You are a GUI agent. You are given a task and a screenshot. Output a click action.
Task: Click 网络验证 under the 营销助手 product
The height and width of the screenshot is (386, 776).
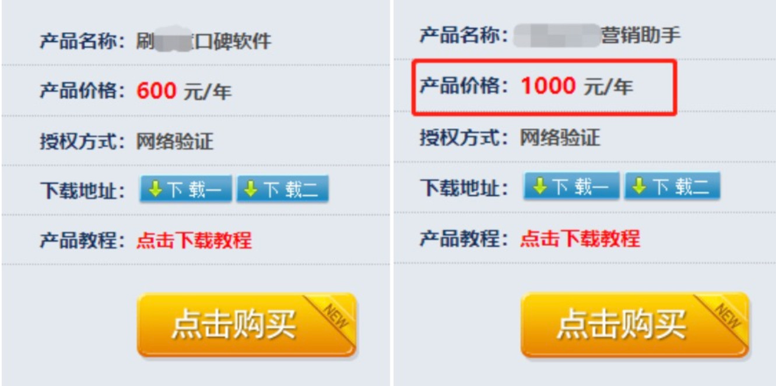tap(560, 138)
